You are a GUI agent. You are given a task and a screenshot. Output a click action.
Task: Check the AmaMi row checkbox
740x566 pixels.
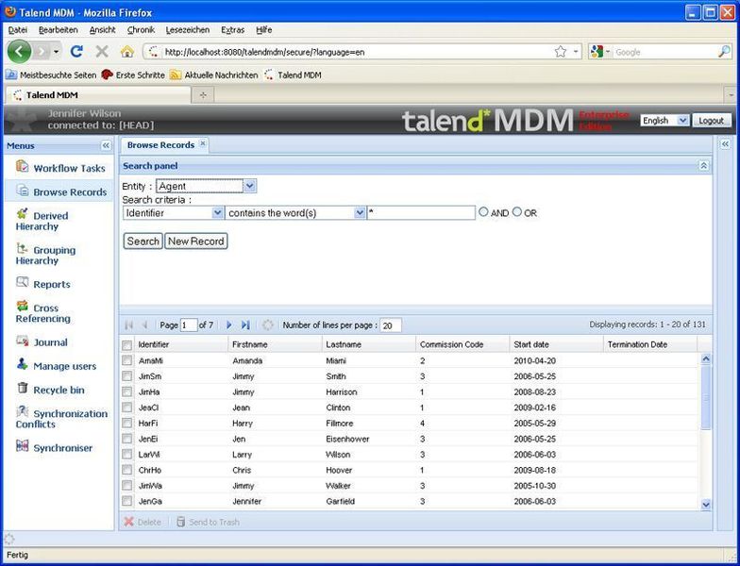126,360
